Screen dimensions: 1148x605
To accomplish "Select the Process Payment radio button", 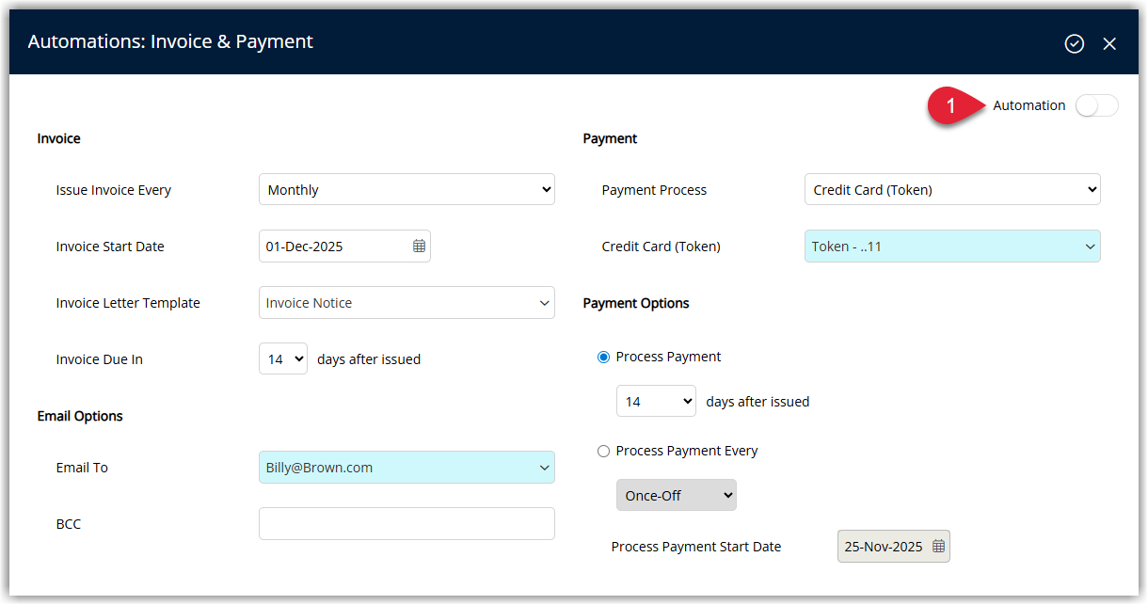I will coord(603,358).
